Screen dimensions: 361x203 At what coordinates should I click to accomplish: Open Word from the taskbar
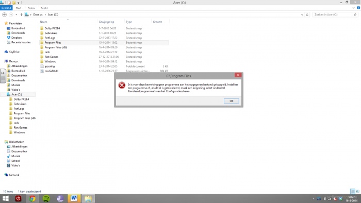point(74,198)
